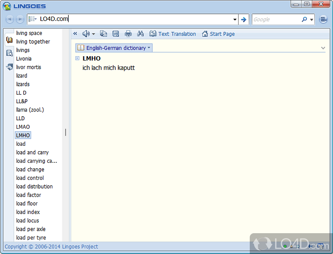Open the speaker voice options dropdown arrow
This screenshot has height=254, width=333.
pyautogui.click(x=94, y=34)
